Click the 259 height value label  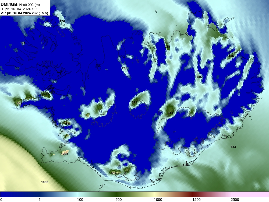coord(125,68)
